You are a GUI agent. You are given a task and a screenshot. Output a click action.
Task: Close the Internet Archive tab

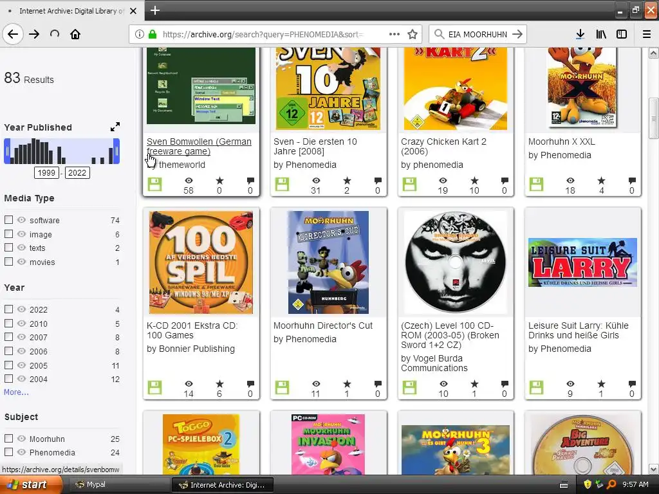(133, 11)
